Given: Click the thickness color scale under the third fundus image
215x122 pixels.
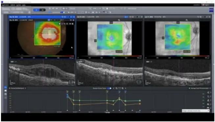Looking at the screenshot, I should (178, 56).
